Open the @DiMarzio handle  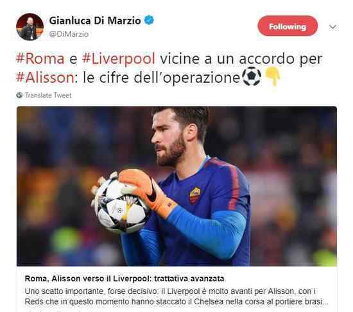(x=69, y=34)
